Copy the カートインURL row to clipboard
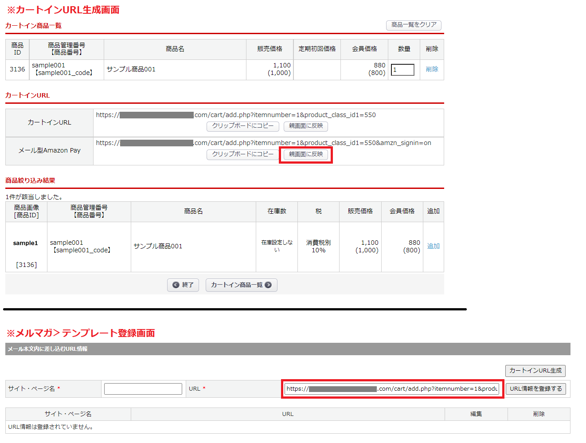This screenshot has width=586, height=443. (x=242, y=126)
